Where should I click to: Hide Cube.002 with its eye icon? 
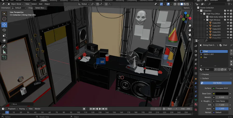click(228, 23)
